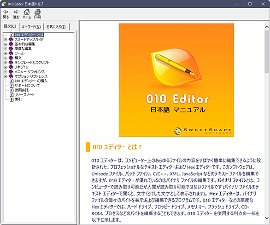Click the リリースノート page icon

(x=12, y=95)
